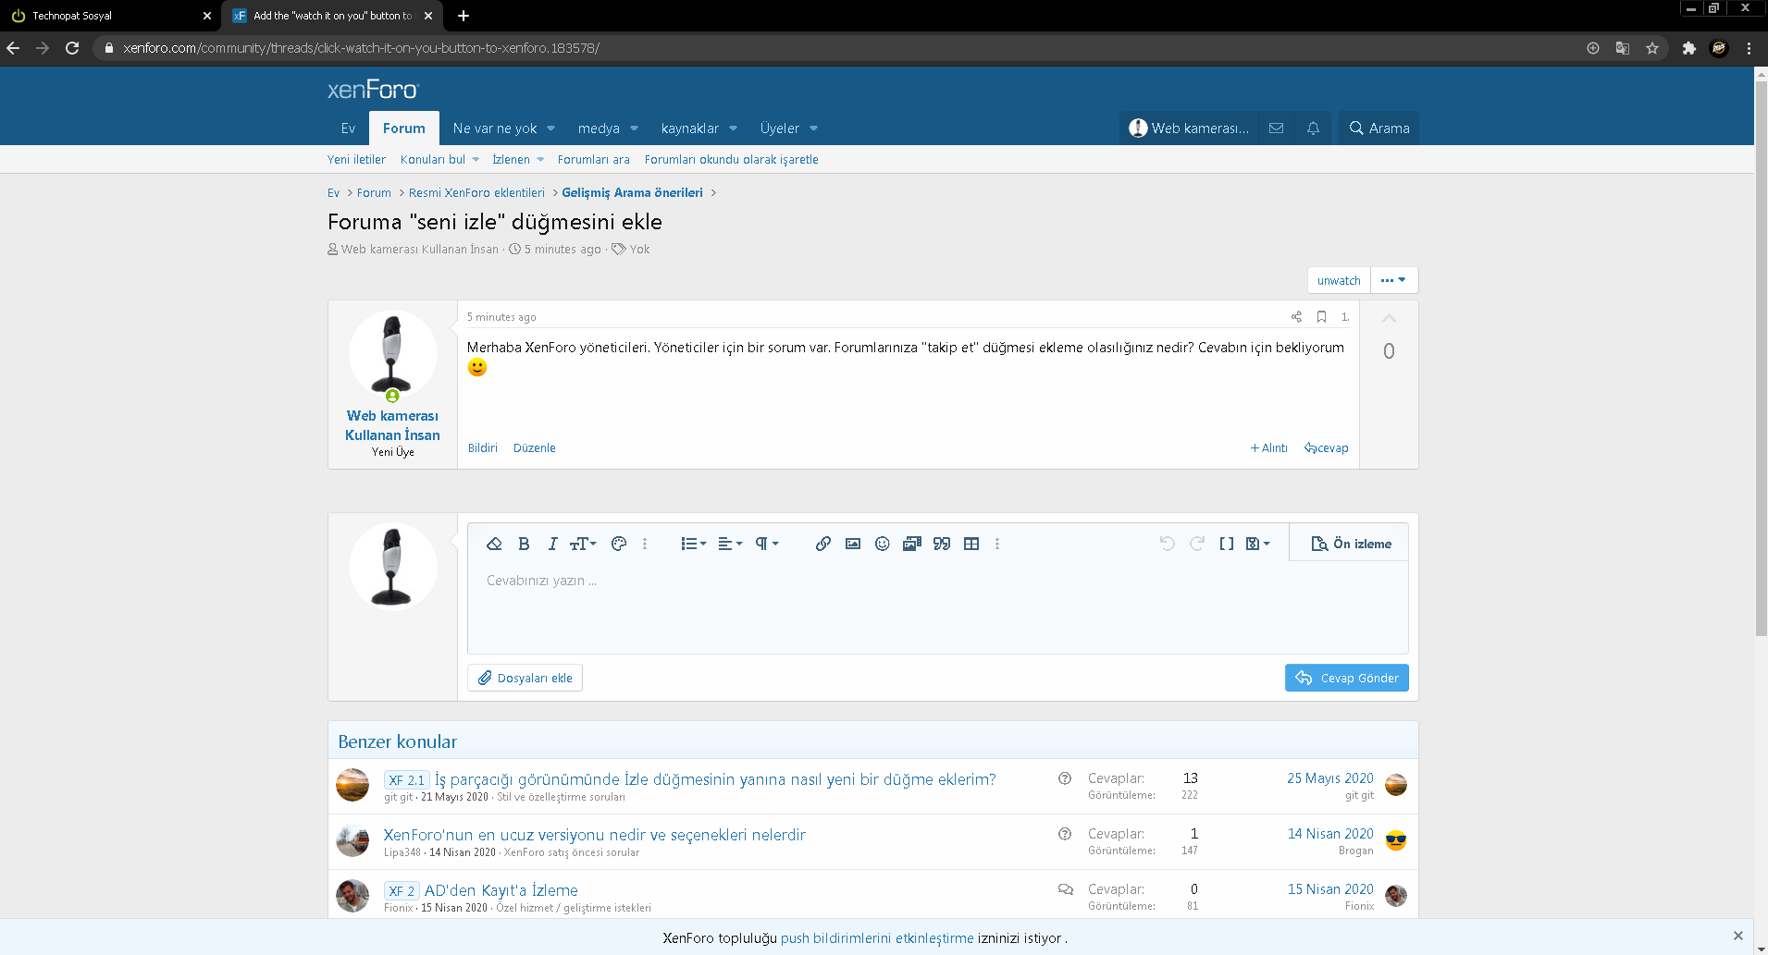1768x955 pixels.
Task: Bookmark this page with star icon
Action: pyautogui.click(x=1652, y=48)
